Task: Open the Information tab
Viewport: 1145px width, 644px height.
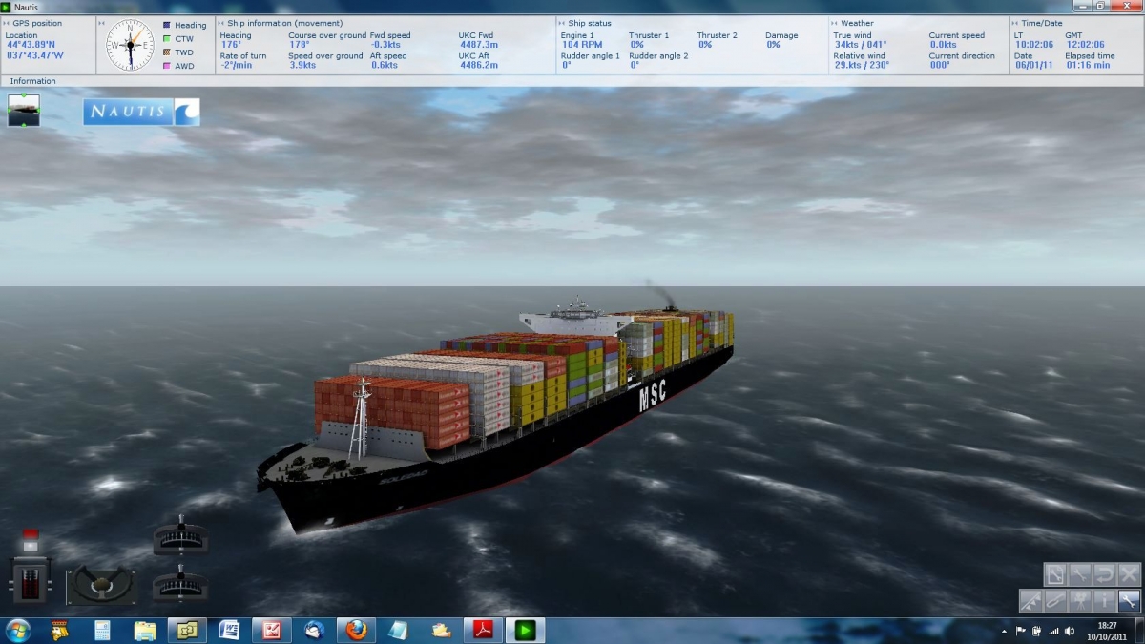Action: [x=32, y=81]
